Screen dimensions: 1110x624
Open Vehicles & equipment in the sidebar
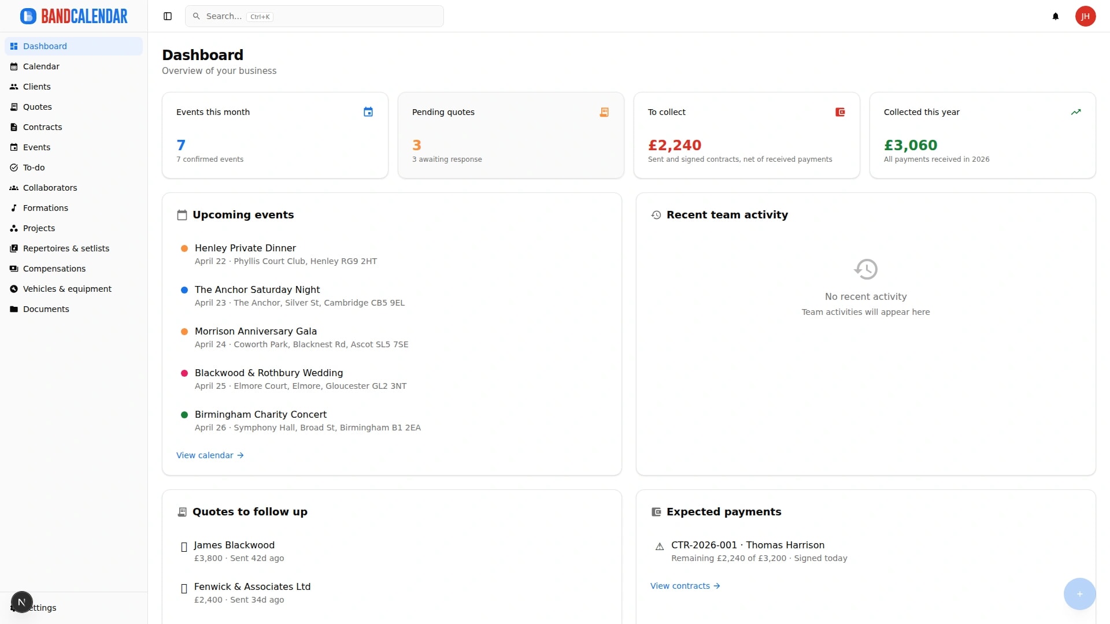coord(73,289)
